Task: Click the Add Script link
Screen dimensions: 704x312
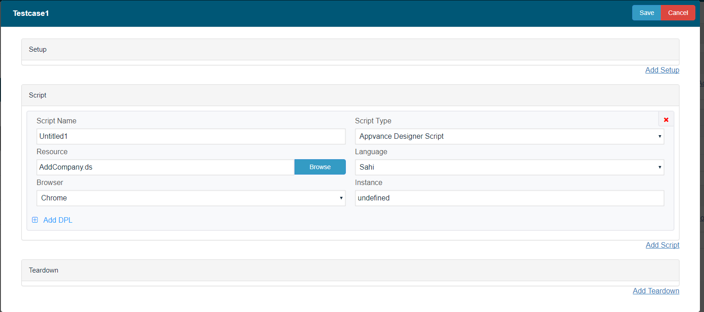Action: (662, 245)
